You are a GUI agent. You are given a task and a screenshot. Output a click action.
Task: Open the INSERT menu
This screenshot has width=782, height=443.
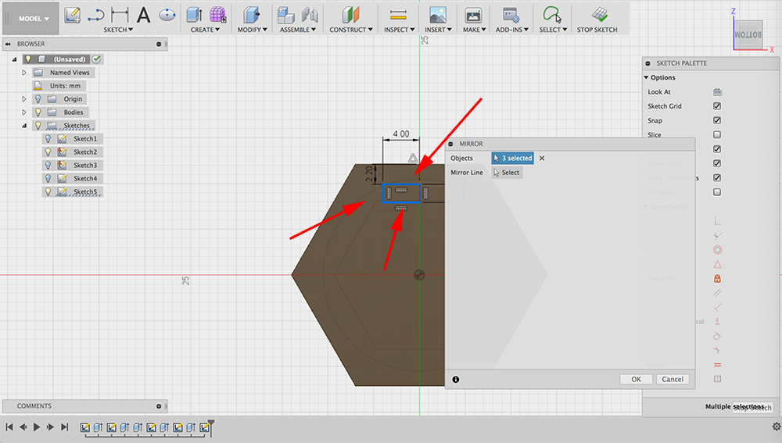pyautogui.click(x=438, y=30)
